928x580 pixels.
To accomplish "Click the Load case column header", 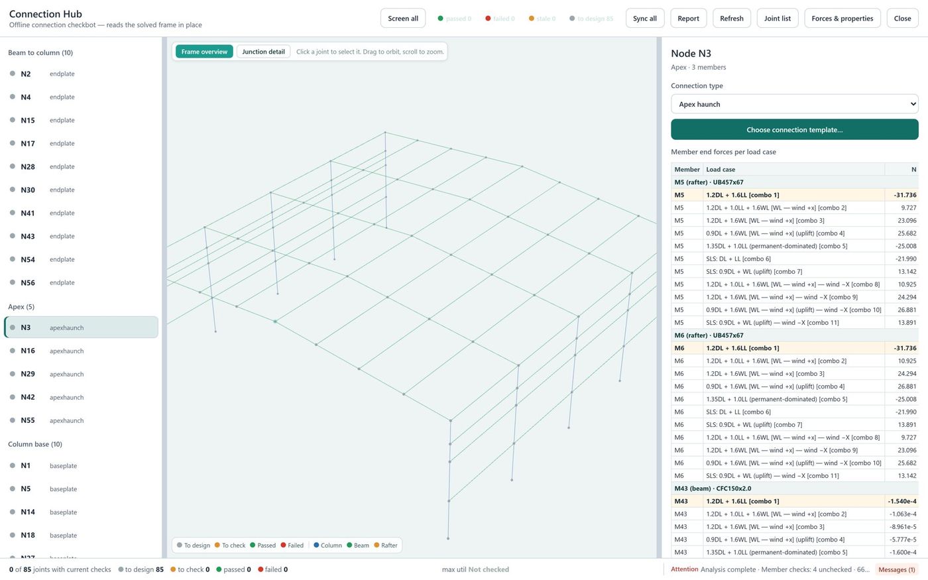I will (793, 170).
